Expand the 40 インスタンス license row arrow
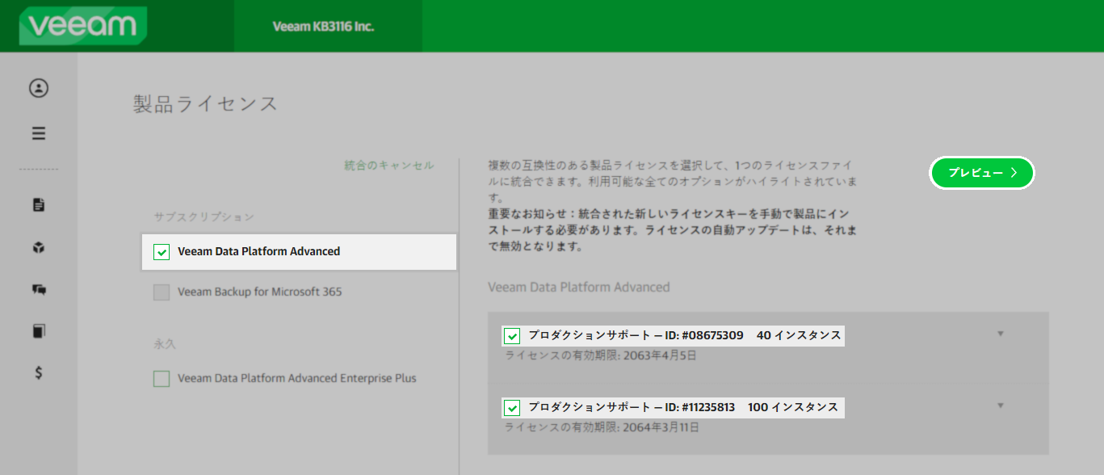This screenshot has width=1104, height=475. (1001, 334)
